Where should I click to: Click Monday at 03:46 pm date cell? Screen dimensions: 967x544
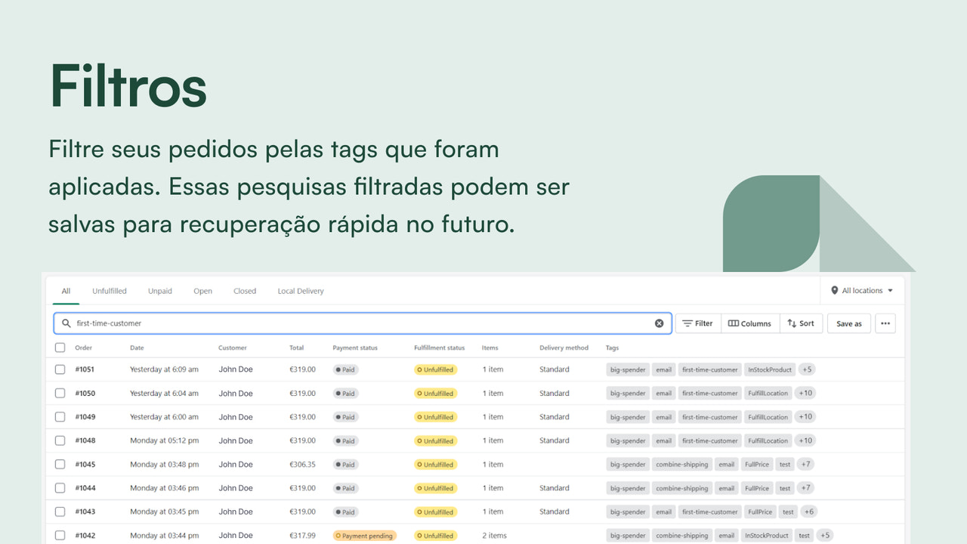point(164,488)
